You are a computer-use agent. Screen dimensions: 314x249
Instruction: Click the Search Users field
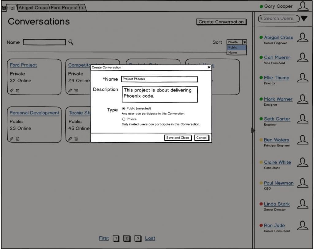pos(279,18)
